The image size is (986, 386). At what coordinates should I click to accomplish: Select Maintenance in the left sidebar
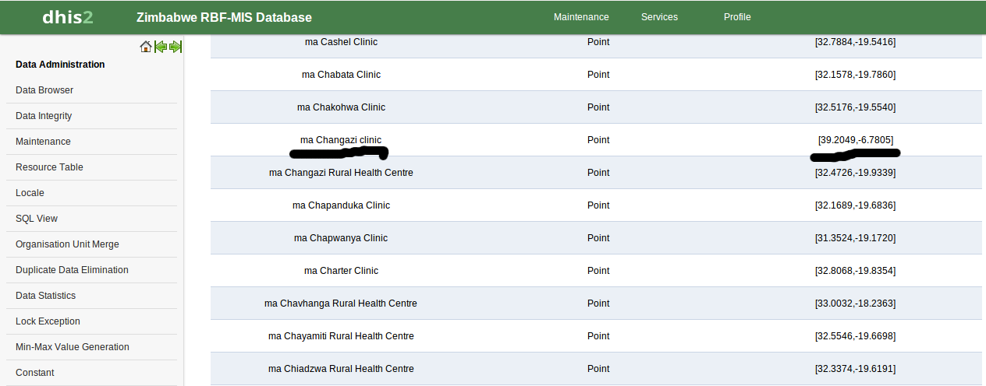43,142
